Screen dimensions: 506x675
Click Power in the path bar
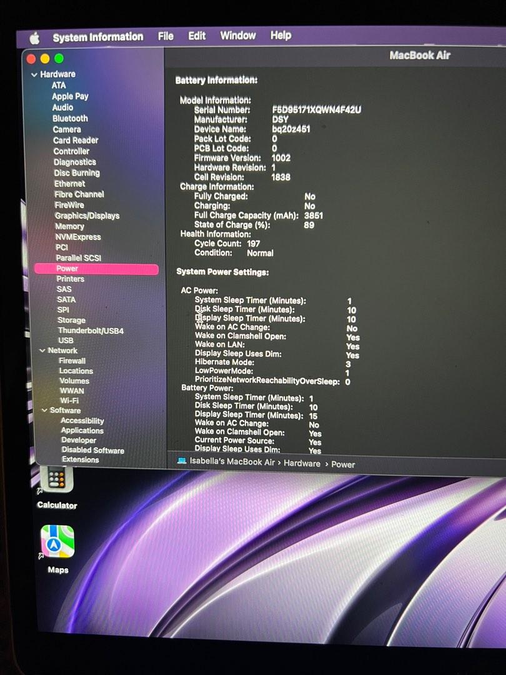click(x=343, y=464)
